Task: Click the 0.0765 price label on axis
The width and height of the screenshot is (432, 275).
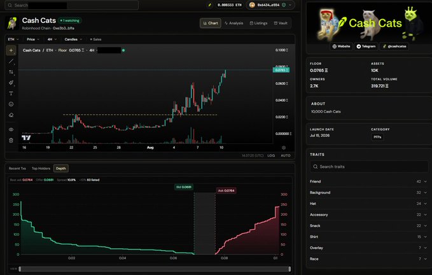Action: pos(281,70)
